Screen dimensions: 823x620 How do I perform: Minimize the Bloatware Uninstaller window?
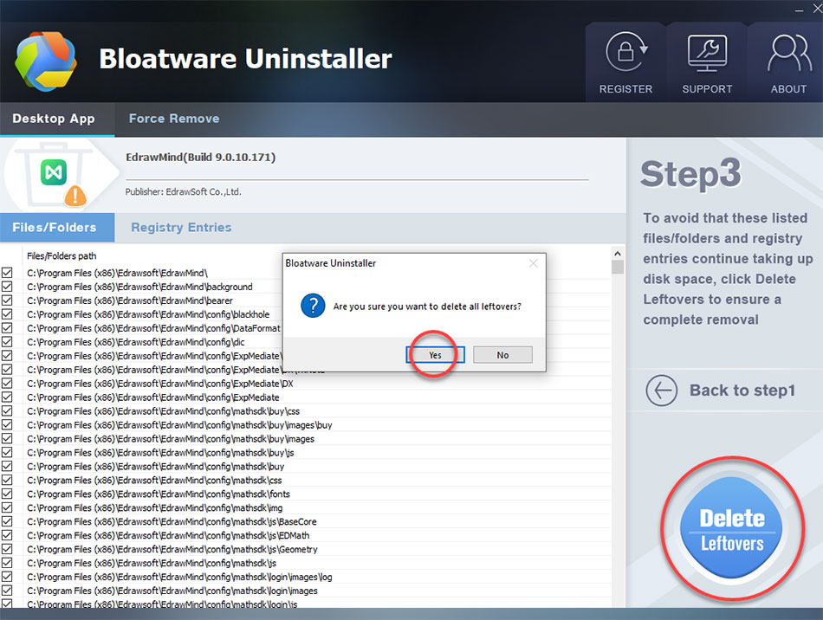point(799,10)
